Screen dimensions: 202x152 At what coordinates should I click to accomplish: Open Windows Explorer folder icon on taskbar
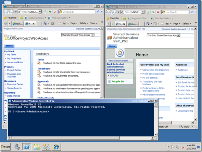click(x=37, y=147)
